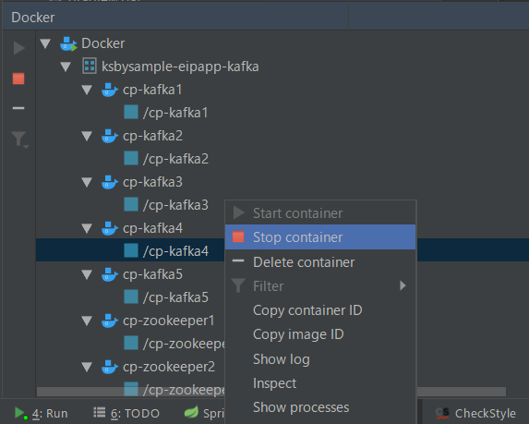
Task: Open the 4: Run tool window tab
Action: click(x=42, y=413)
